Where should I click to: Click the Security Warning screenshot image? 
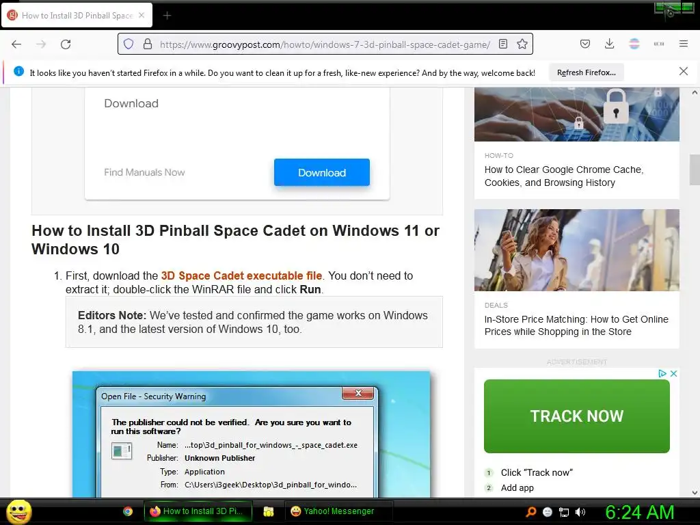(x=252, y=434)
